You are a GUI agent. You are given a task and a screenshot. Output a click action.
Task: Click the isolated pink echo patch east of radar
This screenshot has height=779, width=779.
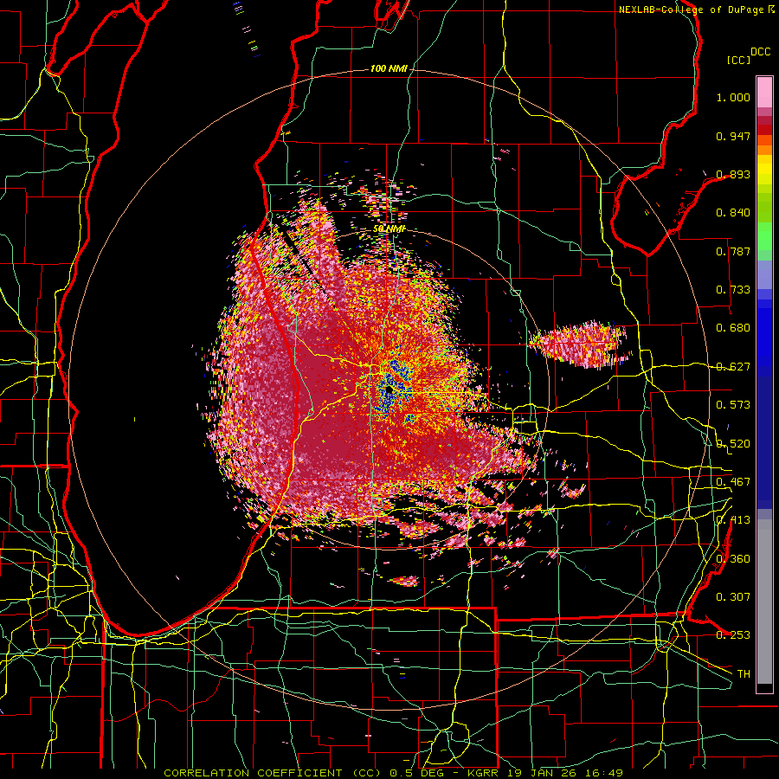pyautogui.click(x=579, y=344)
